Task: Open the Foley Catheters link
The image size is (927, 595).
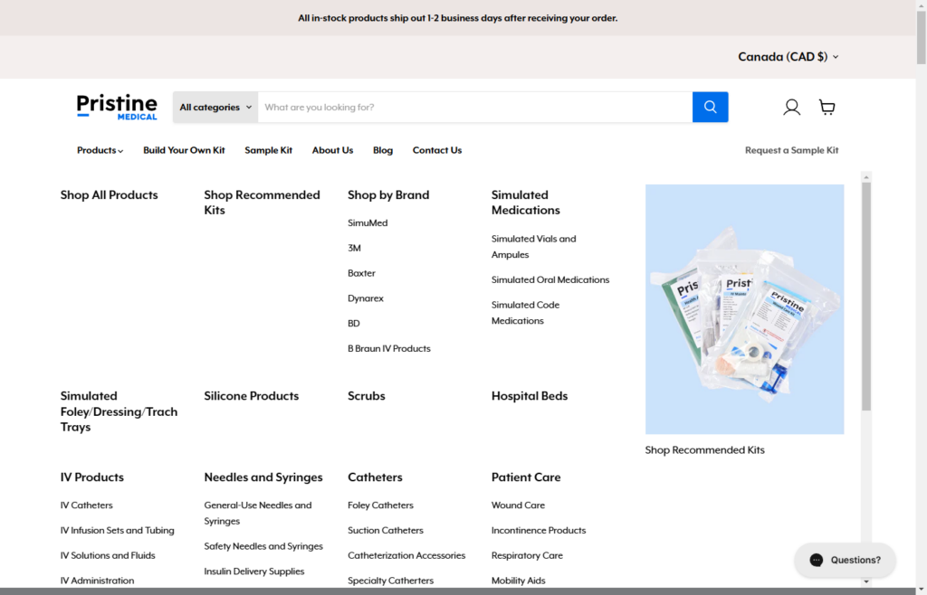Action: pos(381,505)
